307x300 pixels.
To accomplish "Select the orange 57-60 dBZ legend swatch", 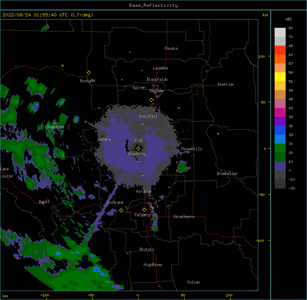I will point(280,59).
